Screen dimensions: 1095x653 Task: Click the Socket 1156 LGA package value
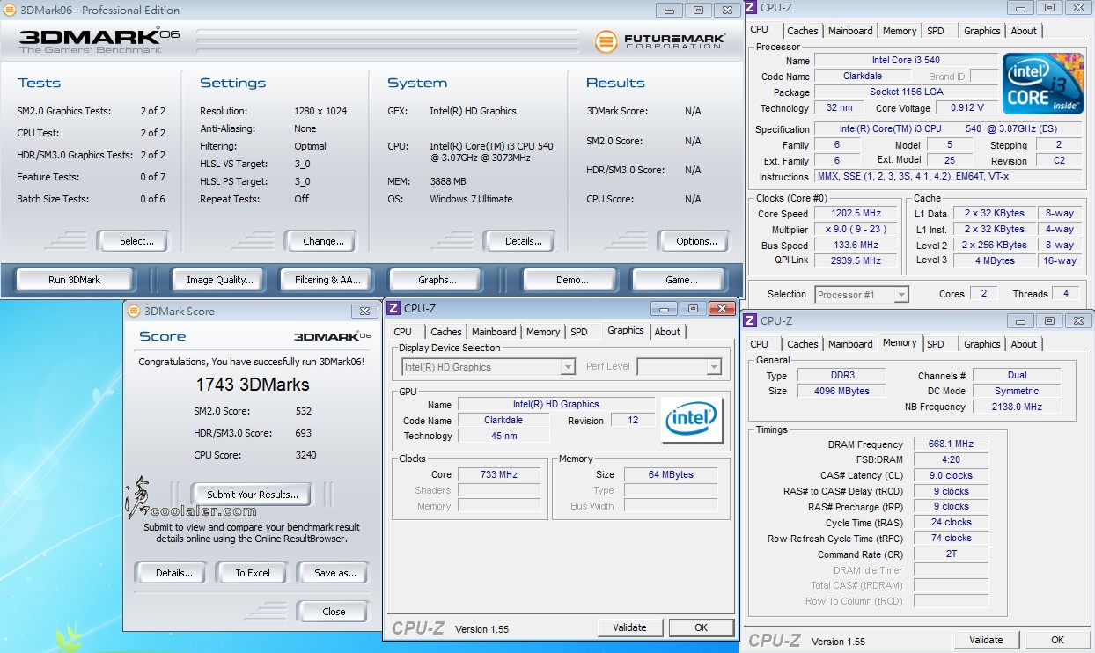click(906, 92)
